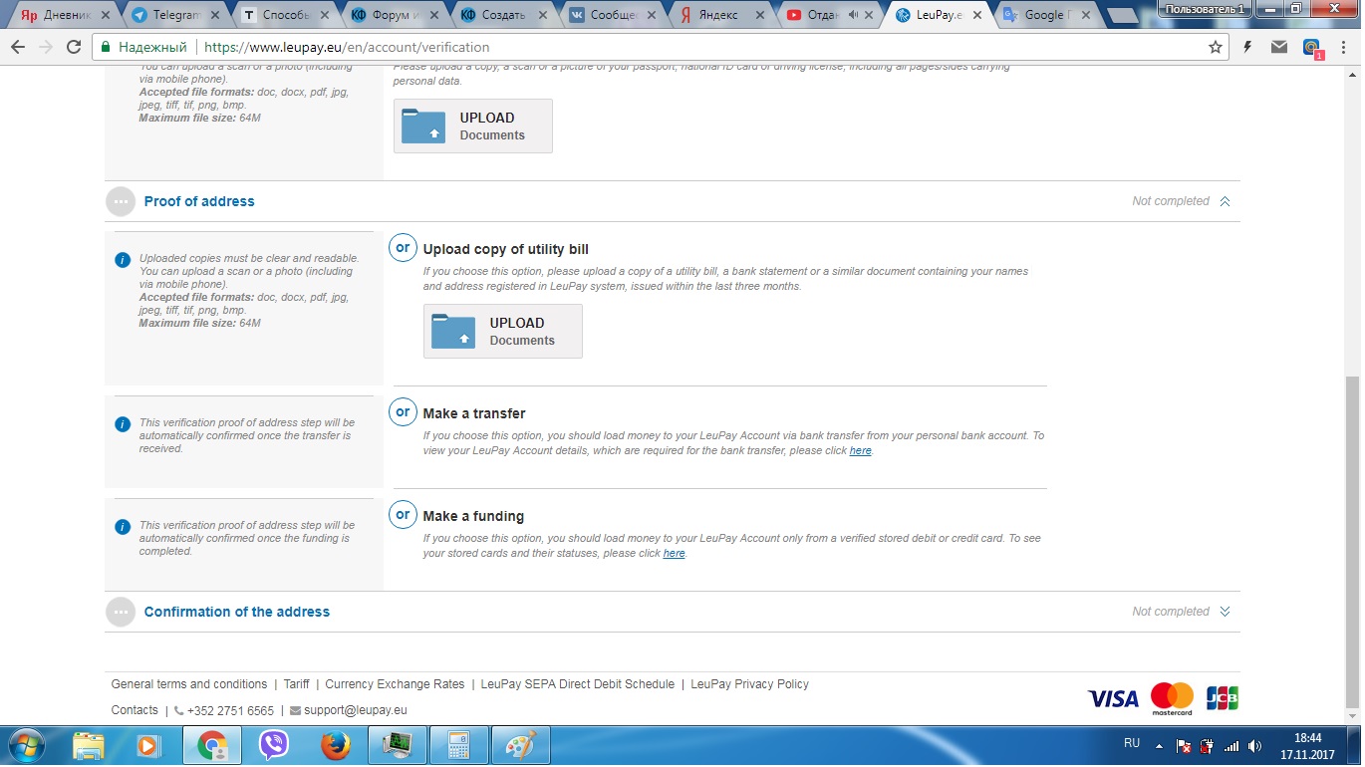1365x767 pixels.
Task: Open the Contacts footer link
Action: (135, 710)
